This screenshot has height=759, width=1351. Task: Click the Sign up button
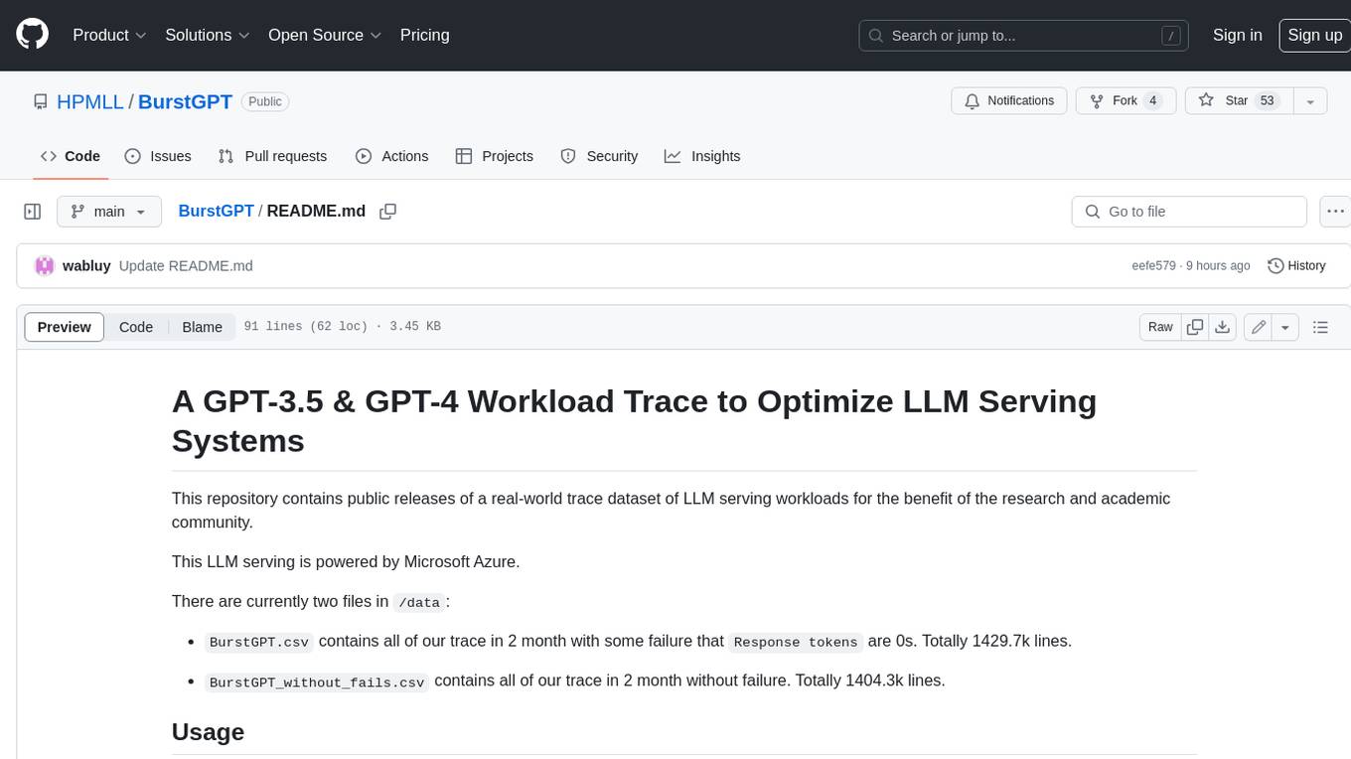[x=1314, y=35]
